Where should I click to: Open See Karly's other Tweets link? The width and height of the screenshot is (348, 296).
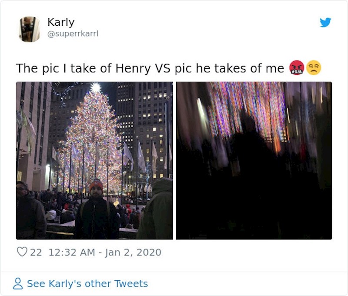[x=87, y=284]
